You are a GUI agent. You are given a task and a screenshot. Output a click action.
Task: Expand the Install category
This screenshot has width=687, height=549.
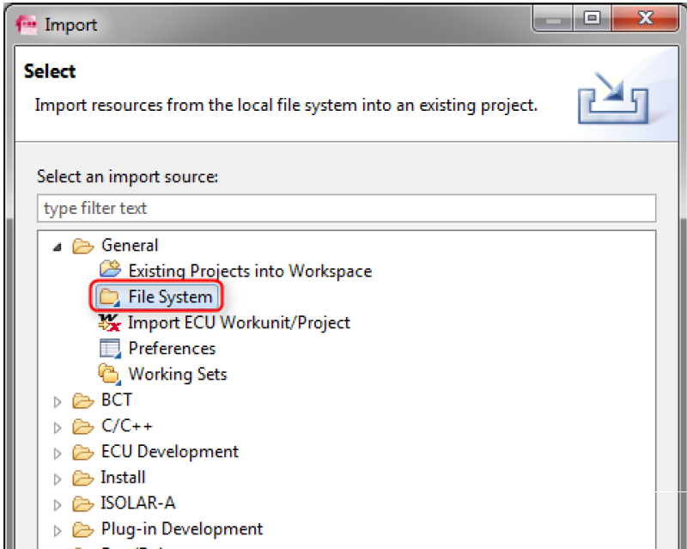coord(58,479)
